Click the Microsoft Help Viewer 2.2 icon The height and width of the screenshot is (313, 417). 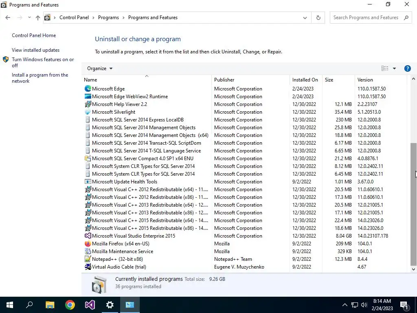pos(88,104)
